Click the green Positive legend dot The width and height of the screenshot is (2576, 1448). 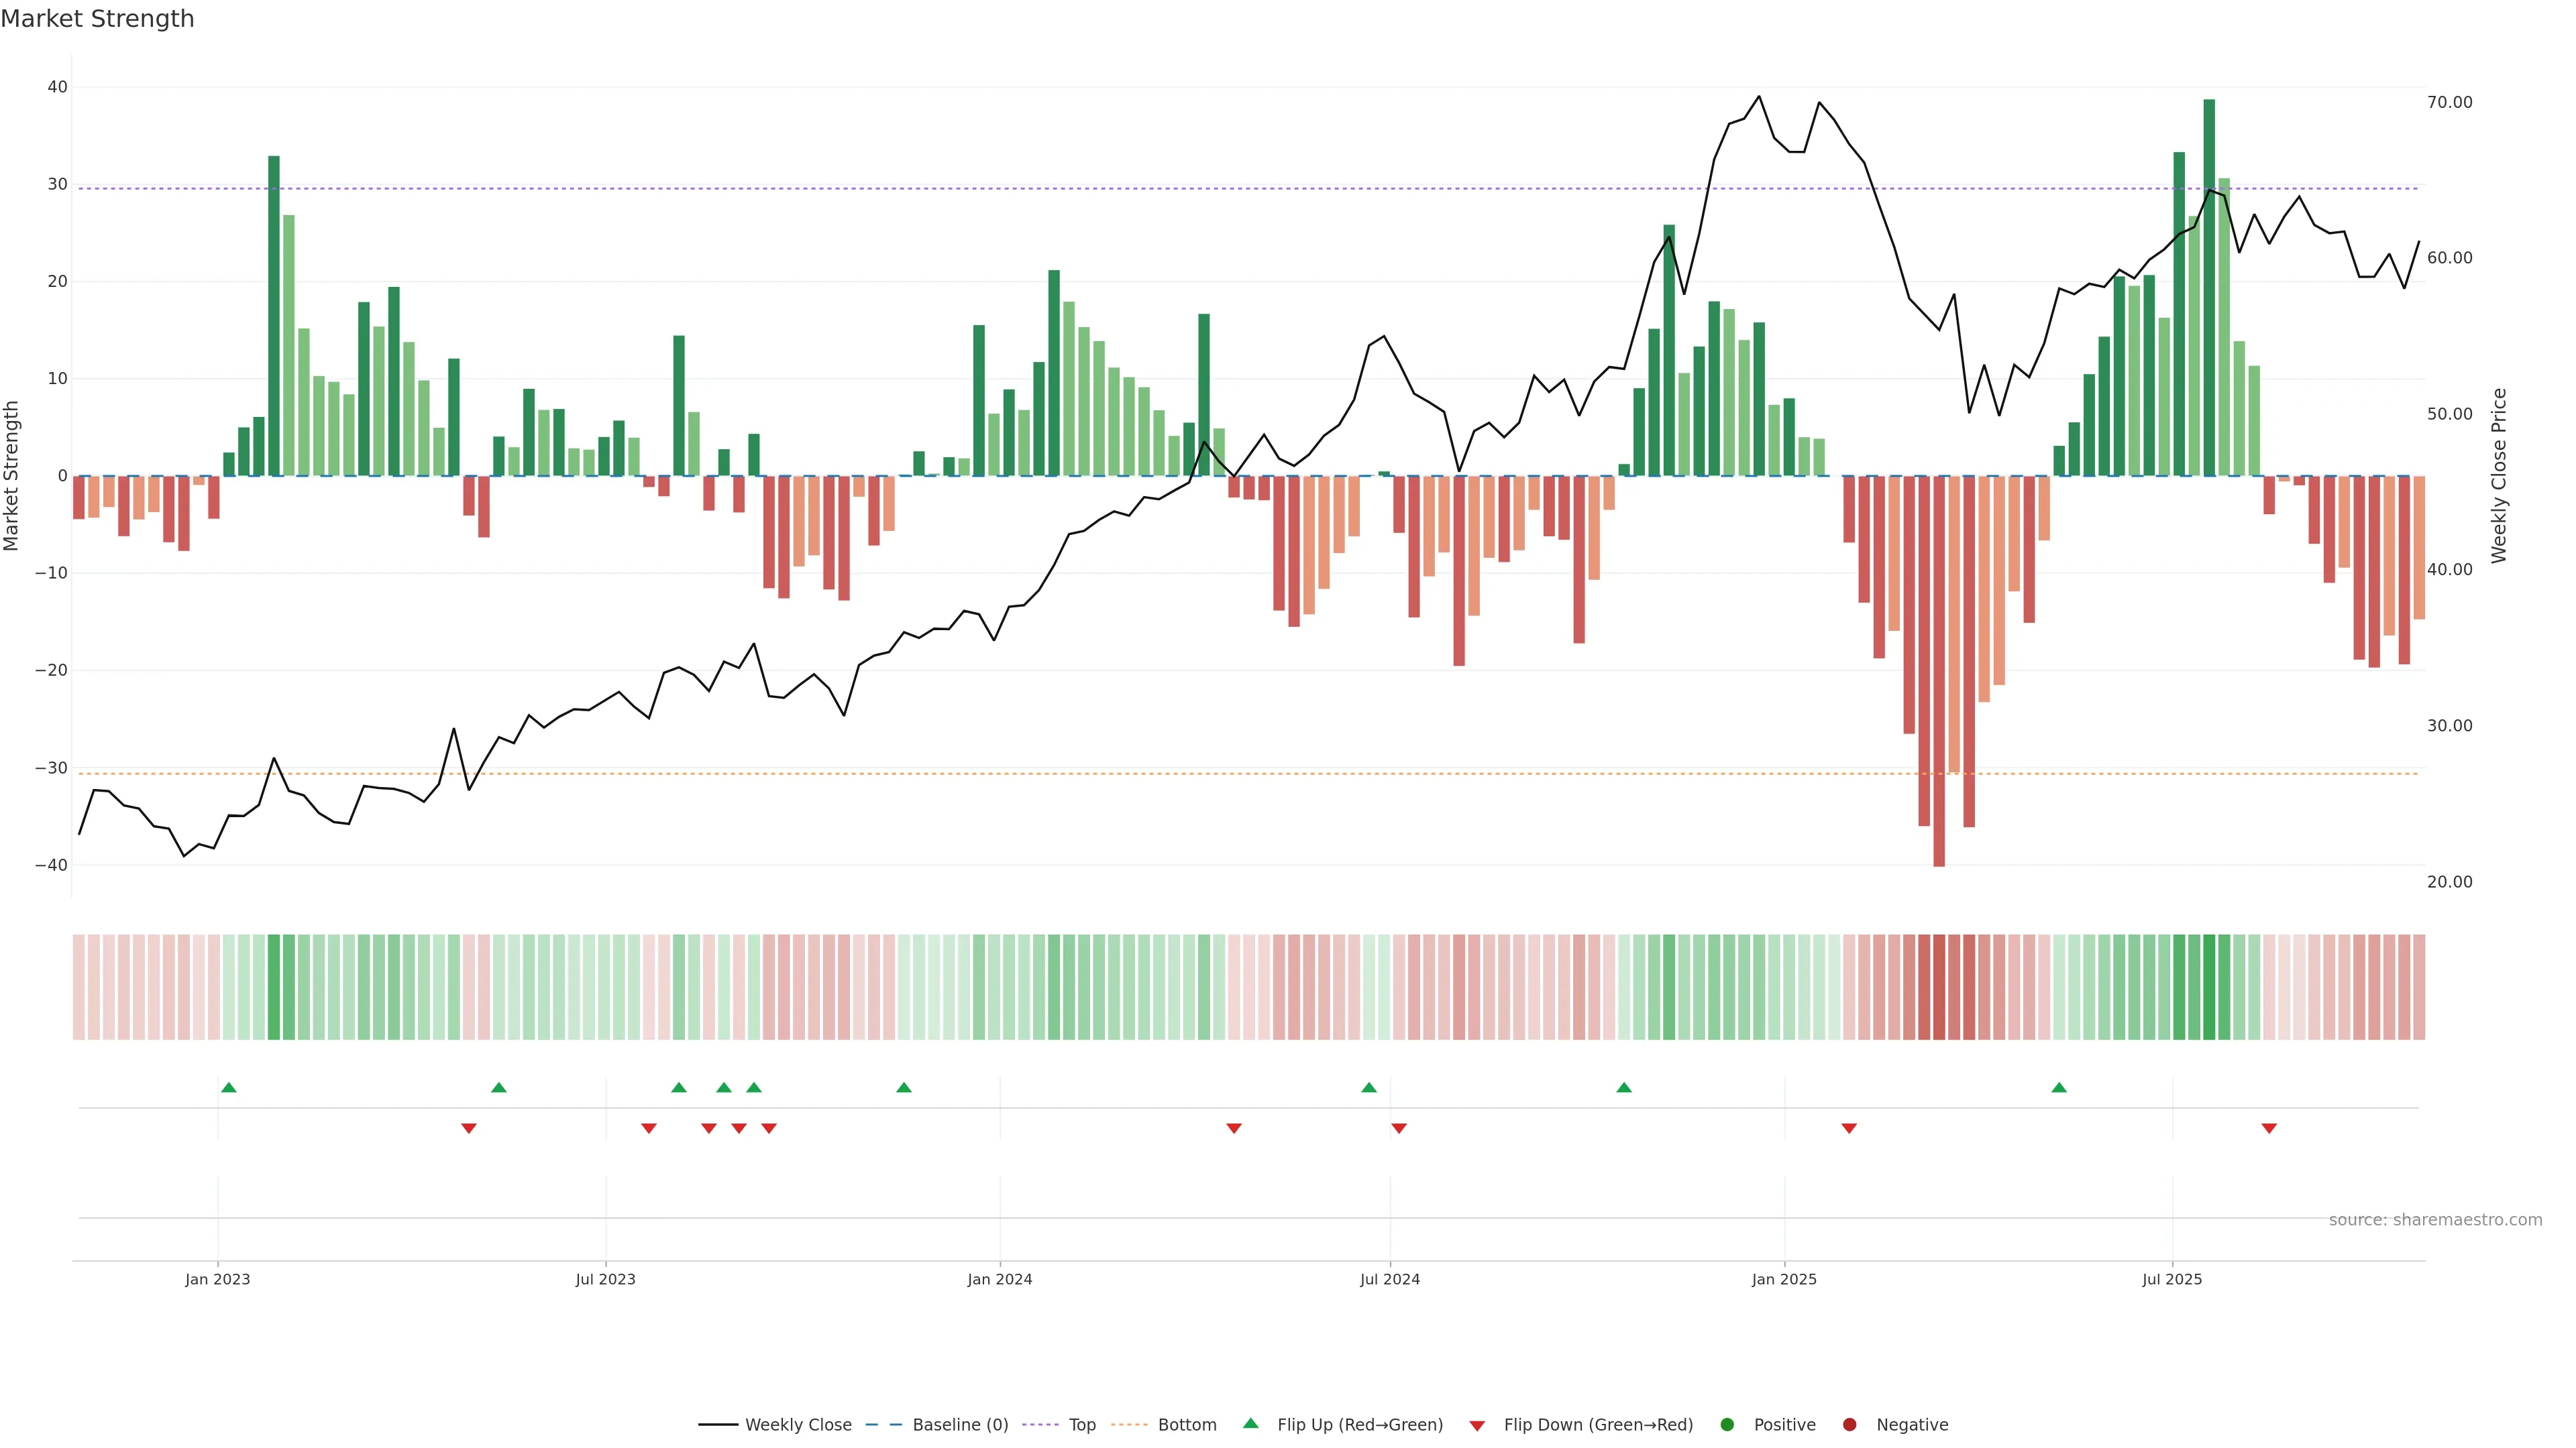[1727, 1425]
